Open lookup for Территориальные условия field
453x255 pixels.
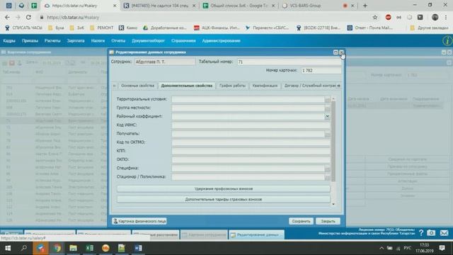pos(327,99)
